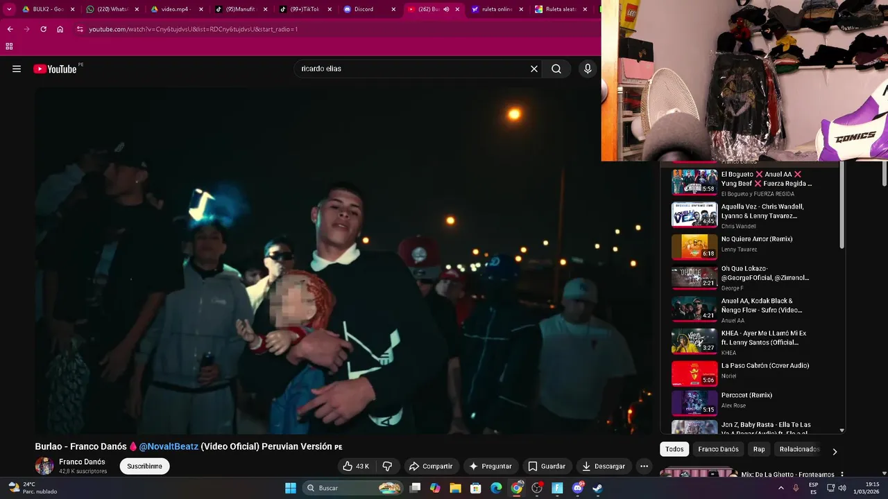Open site information icon in address bar
888x499 pixels.
[x=80, y=29]
